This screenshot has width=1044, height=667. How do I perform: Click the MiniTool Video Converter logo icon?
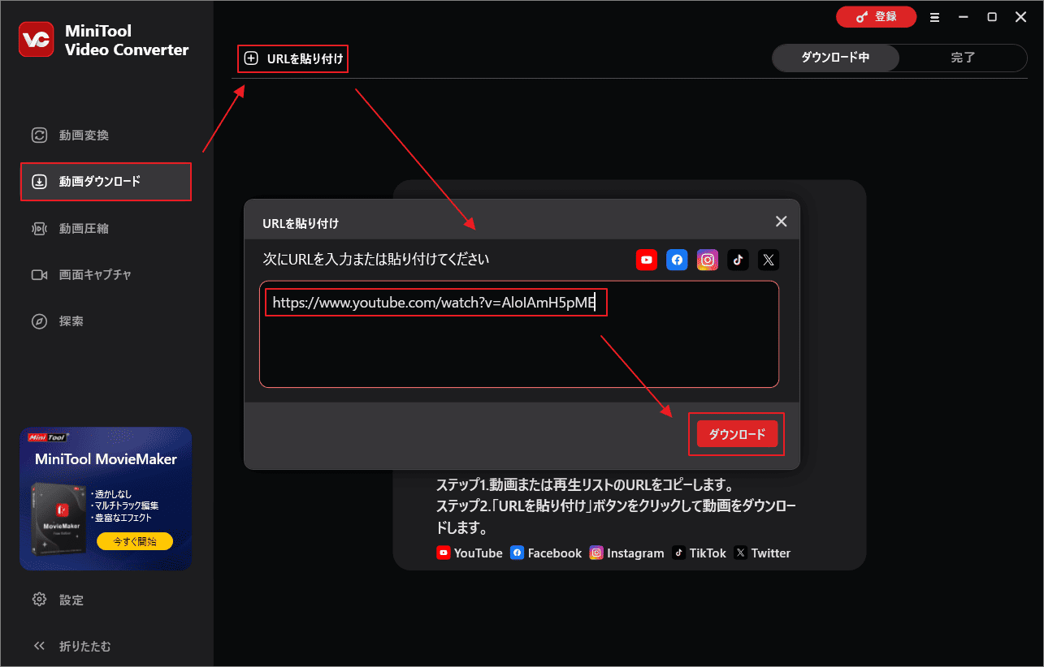coord(36,40)
